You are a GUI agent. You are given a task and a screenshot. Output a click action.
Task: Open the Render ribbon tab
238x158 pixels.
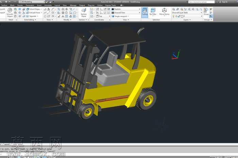point(20,5)
